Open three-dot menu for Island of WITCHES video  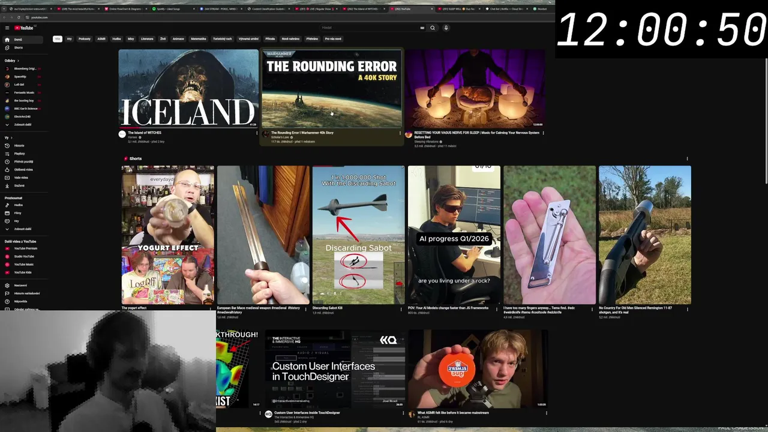pos(257,133)
